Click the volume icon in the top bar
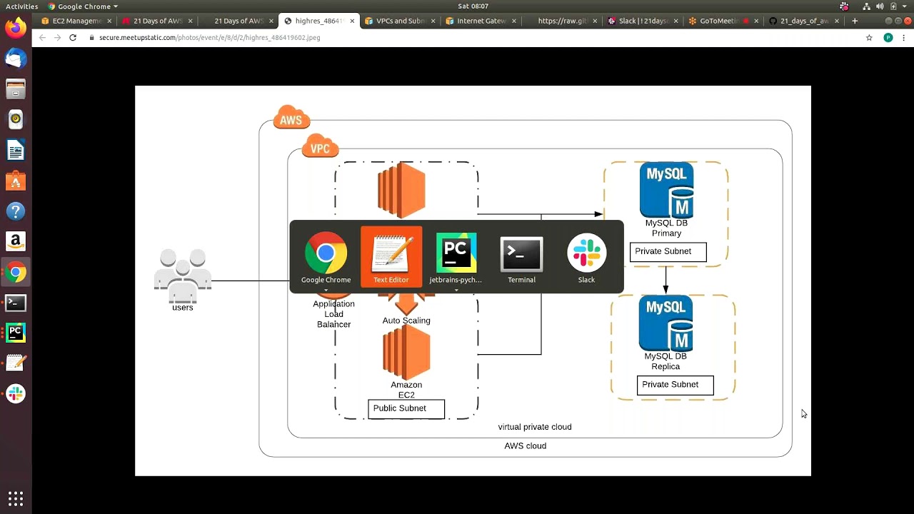914x514 pixels. click(x=880, y=6)
